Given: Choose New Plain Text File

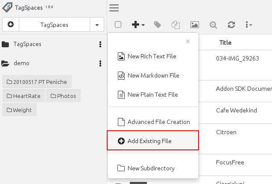Looking at the screenshot, I should click(153, 95).
